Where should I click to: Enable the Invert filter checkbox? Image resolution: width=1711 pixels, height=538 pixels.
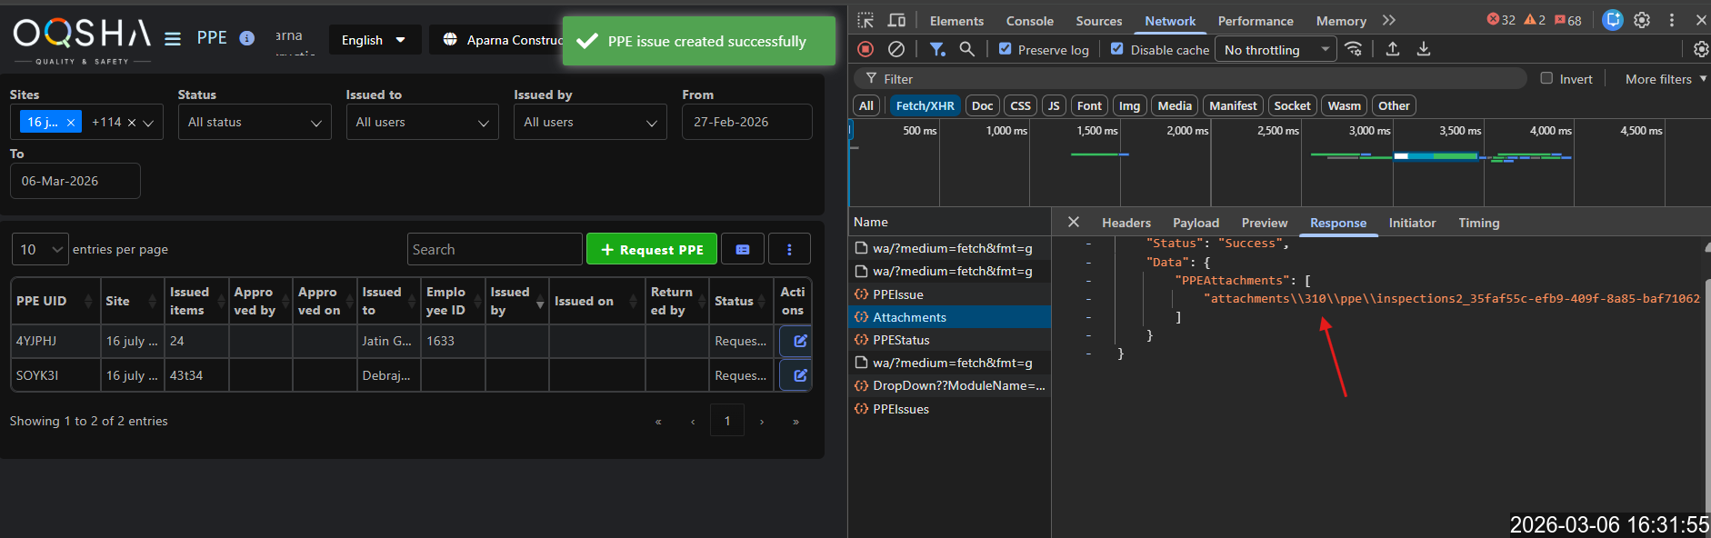click(x=1546, y=78)
